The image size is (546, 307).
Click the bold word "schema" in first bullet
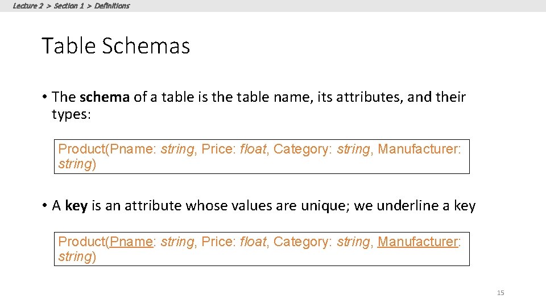pos(105,97)
